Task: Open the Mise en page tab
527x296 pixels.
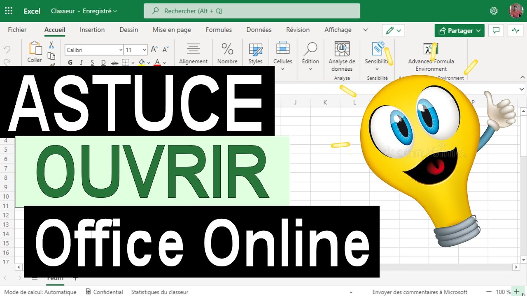Action: (x=172, y=30)
